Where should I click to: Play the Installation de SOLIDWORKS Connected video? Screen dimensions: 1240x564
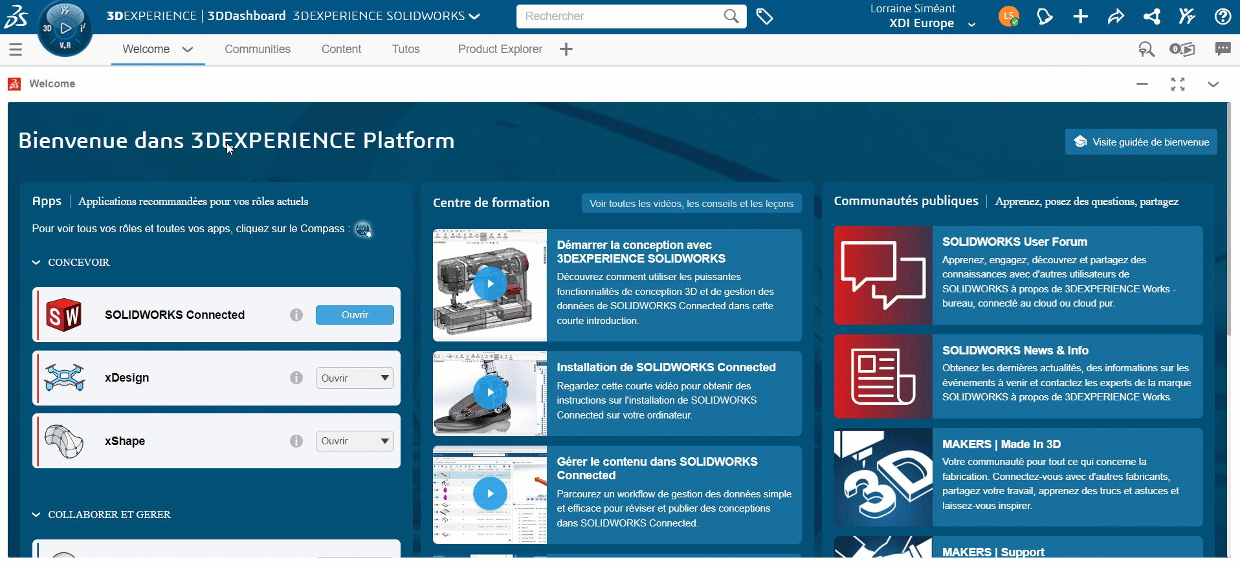(490, 392)
